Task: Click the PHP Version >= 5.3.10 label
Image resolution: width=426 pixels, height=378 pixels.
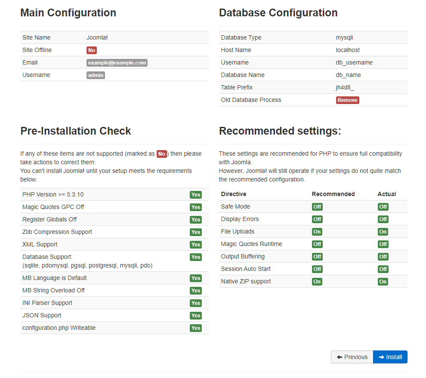Action: [x=53, y=195]
